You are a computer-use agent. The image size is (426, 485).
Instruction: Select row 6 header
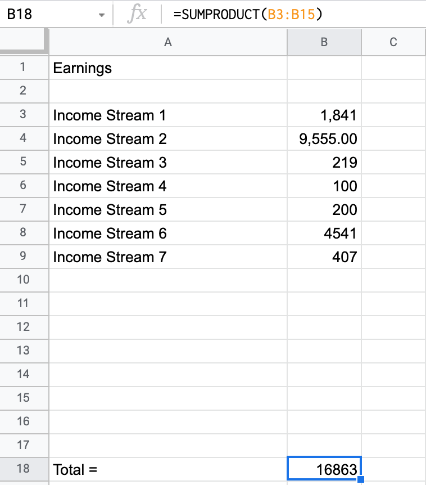click(24, 186)
